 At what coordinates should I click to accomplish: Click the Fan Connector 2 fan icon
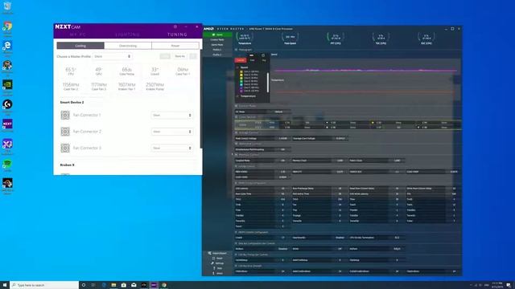pyautogui.click(x=65, y=132)
